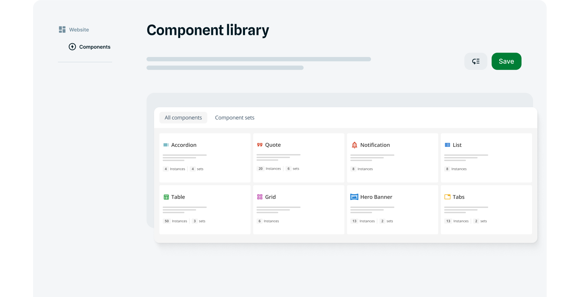
Task: Click the 8 Instances count on Notification
Action: coord(362,169)
